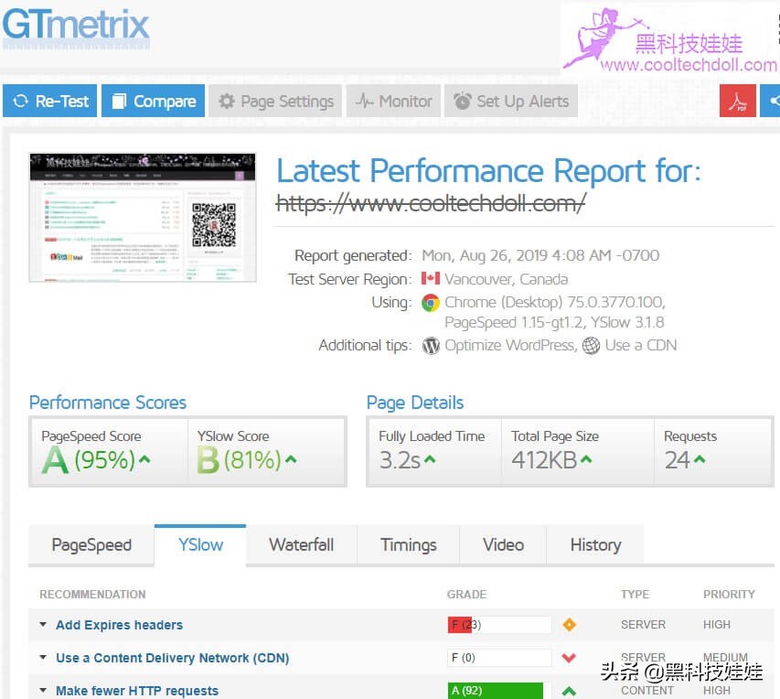Switch to the PageSpeed tab
The width and height of the screenshot is (780, 699).
pos(91,544)
